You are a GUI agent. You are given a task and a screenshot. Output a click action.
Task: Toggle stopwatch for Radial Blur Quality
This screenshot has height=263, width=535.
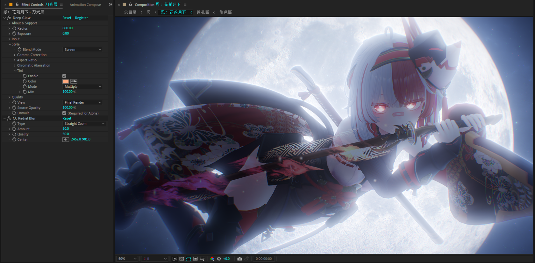tap(14, 134)
